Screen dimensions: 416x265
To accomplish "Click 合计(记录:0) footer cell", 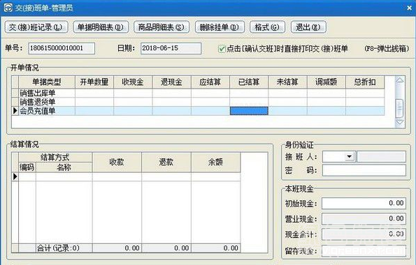I will pyautogui.click(x=64, y=248).
